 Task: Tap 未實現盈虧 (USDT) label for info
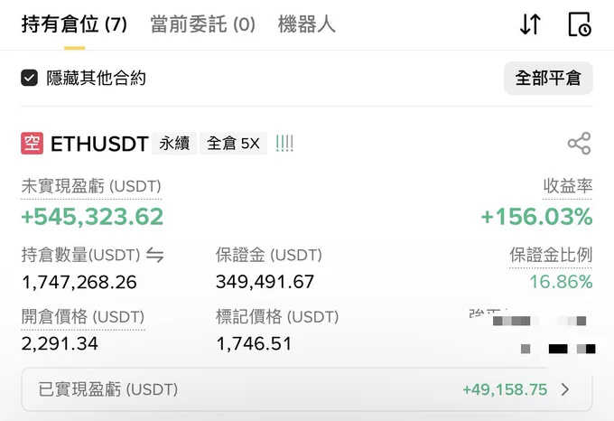point(91,186)
